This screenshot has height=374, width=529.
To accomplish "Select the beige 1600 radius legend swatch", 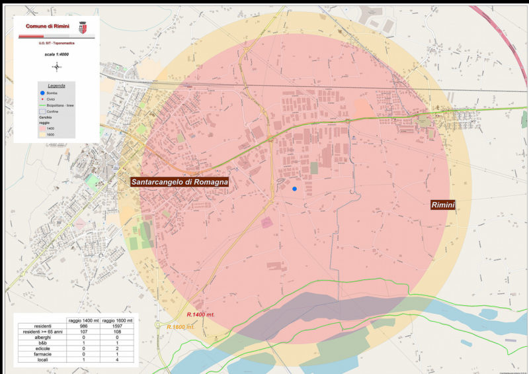I will 42,134.
